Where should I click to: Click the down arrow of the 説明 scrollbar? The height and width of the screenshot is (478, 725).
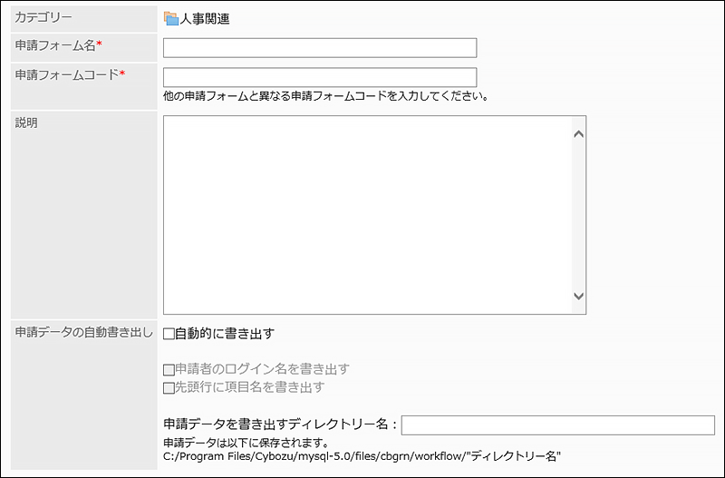coord(578,296)
